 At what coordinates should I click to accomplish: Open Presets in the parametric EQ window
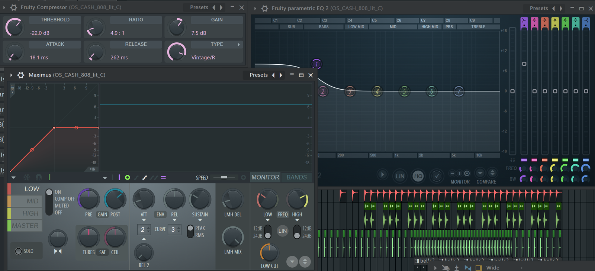(539, 8)
